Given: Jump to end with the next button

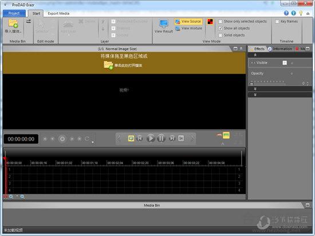Looking at the screenshot, I should tap(172, 138).
